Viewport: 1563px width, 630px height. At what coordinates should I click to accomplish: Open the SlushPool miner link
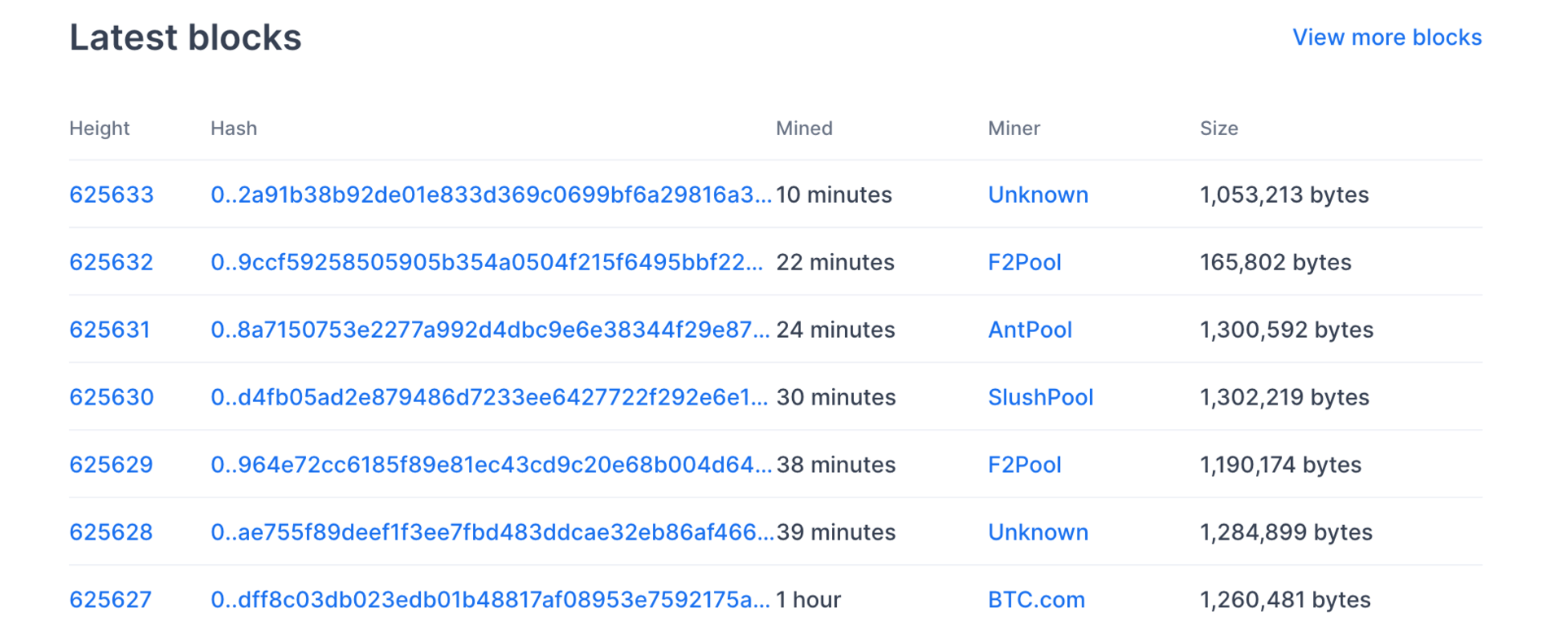coord(1040,397)
